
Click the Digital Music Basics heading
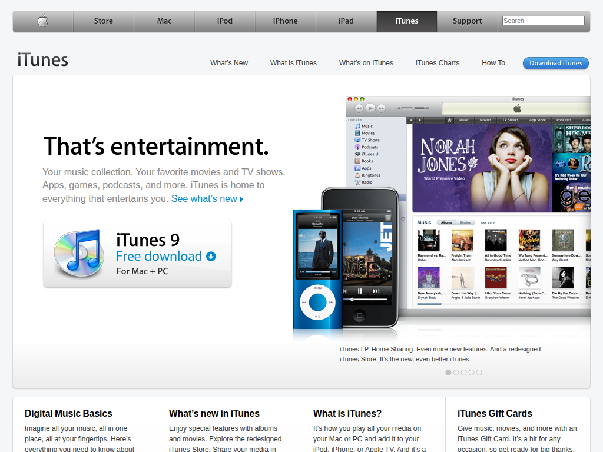(x=68, y=413)
